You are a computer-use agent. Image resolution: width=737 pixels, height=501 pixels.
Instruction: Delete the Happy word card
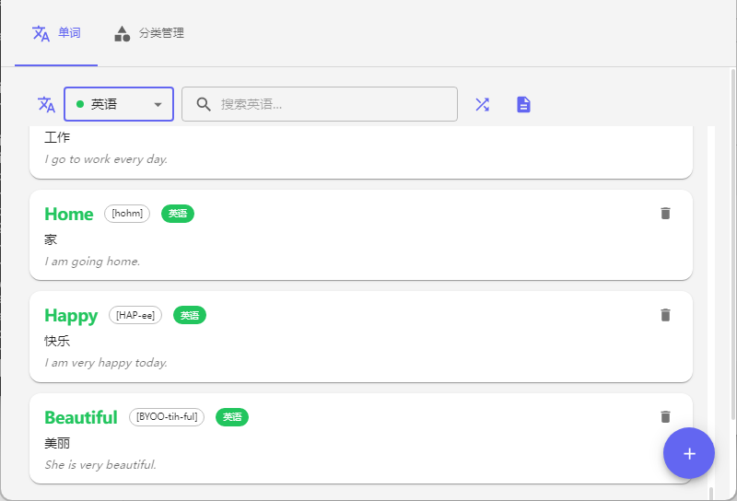click(665, 315)
